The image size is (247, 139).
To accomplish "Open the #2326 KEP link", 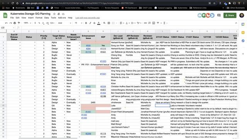I will click(x=103, y=86).
